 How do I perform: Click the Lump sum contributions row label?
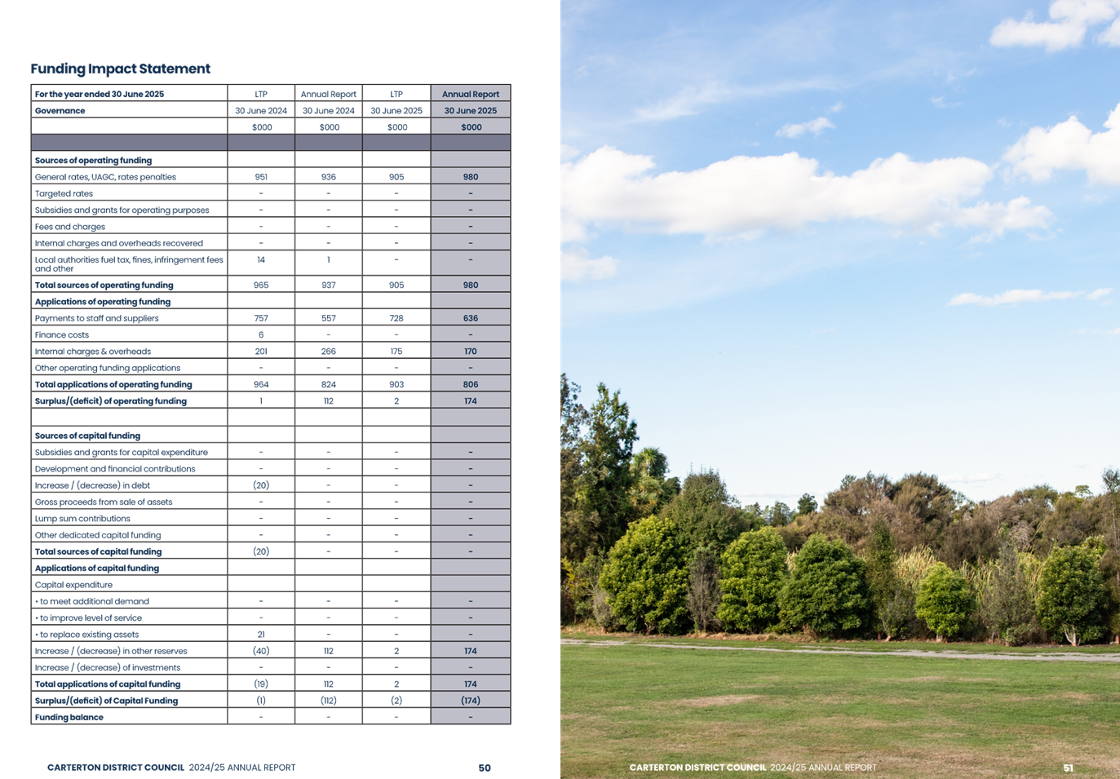click(82, 519)
